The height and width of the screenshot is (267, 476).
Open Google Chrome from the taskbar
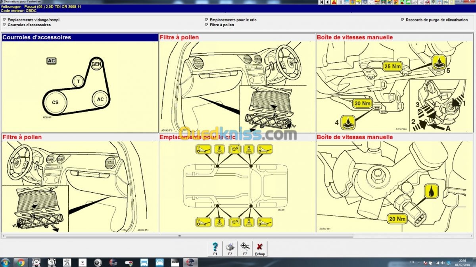click(x=21, y=263)
